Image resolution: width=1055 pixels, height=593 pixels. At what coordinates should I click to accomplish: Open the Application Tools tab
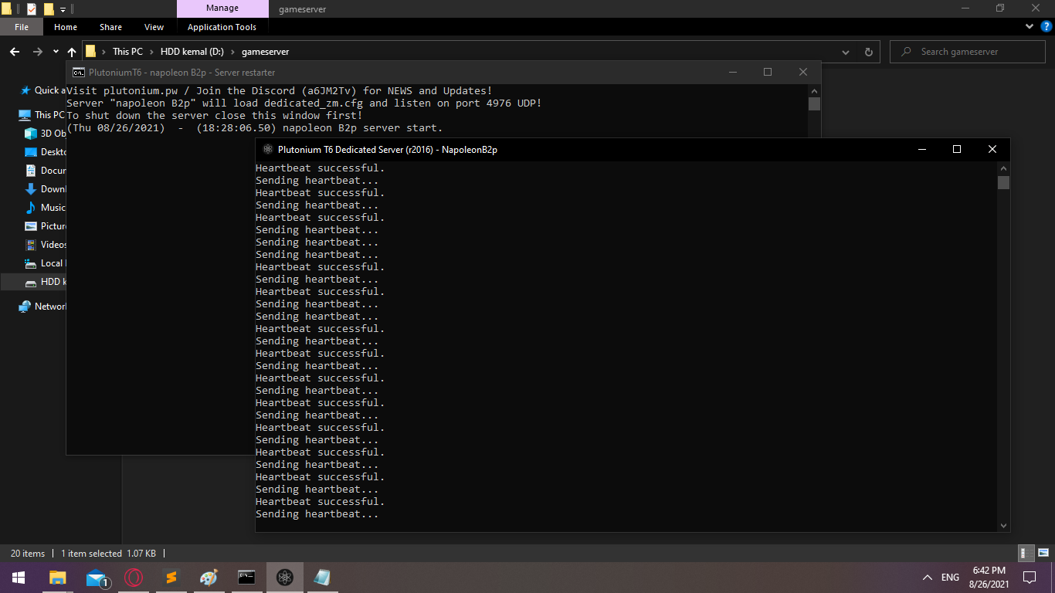click(222, 27)
